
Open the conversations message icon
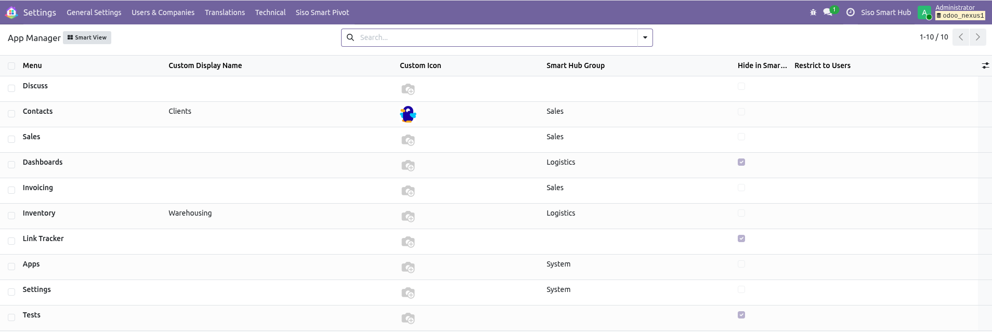pyautogui.click(x=828, y=12)
